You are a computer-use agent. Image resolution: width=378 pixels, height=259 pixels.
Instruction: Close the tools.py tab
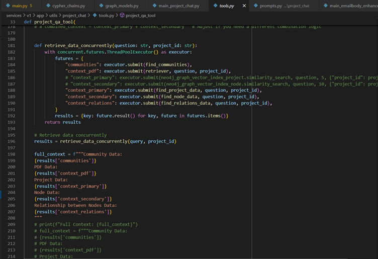click(x=245, y=6)
